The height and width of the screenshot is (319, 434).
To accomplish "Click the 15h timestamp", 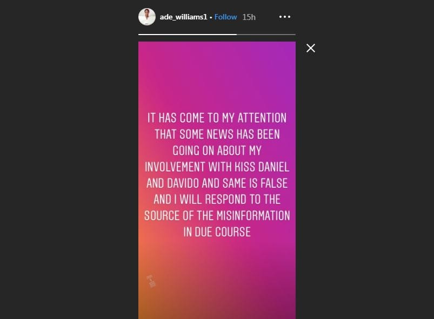I will (x=249, y=17).
